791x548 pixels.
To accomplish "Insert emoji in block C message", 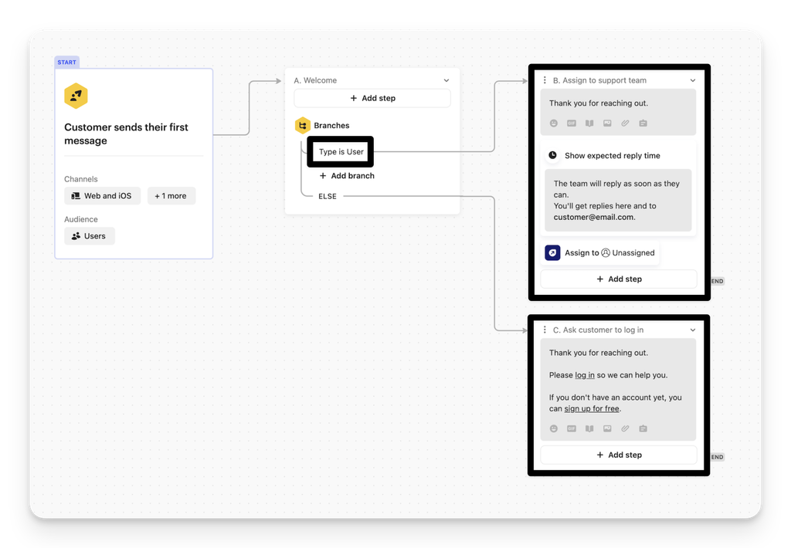I will tap(553, 428).
